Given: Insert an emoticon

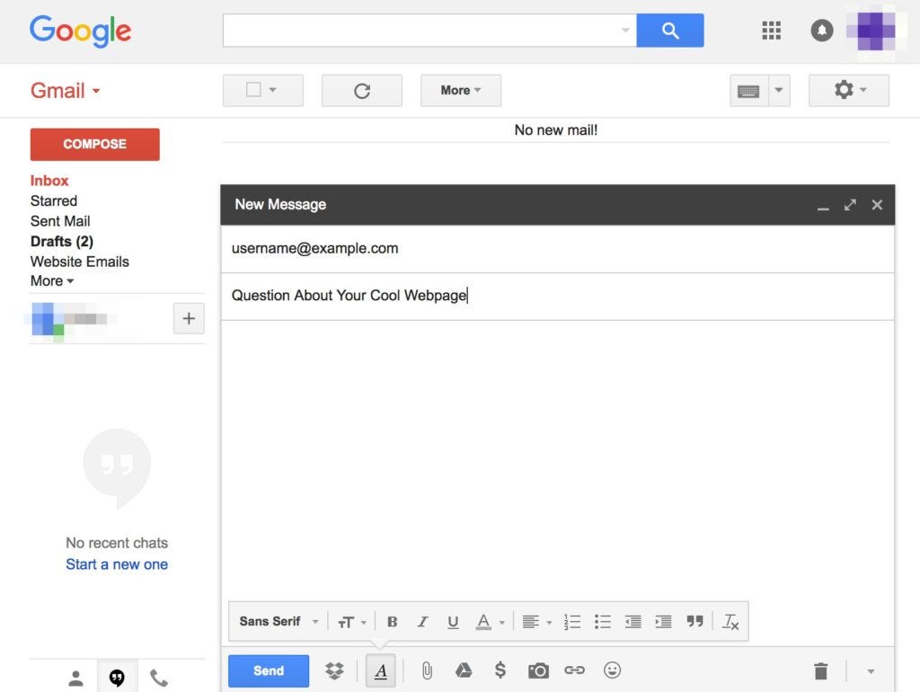Looking at the screenshot, I should (x=612, y=670).
